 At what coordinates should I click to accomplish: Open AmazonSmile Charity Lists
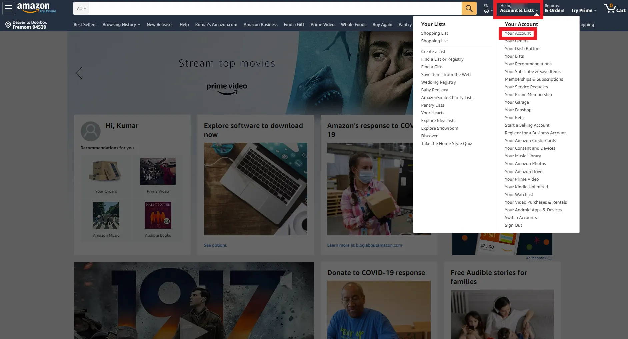pyautogui.click(x=447, y=97)
